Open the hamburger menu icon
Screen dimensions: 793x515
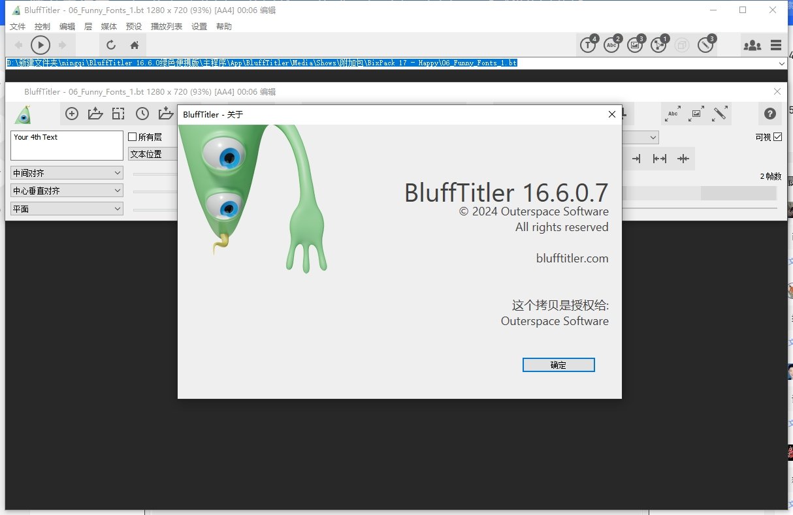[x=776, y=45]
